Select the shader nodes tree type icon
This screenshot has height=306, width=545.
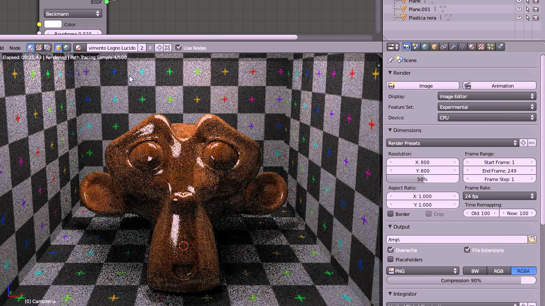[x=31, y=48]
